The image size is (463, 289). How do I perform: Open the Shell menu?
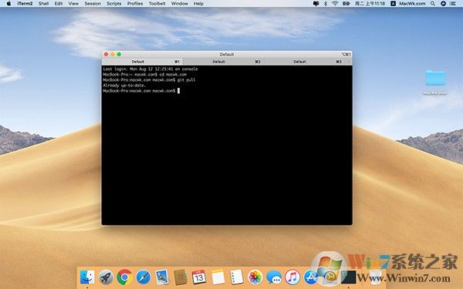point(43,4)
